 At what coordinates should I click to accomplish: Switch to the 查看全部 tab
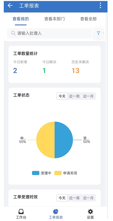[88, 19]
